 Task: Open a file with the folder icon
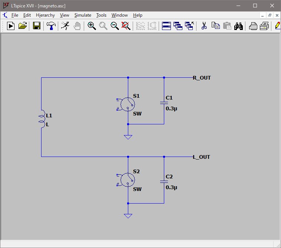(x=23, y=26)
